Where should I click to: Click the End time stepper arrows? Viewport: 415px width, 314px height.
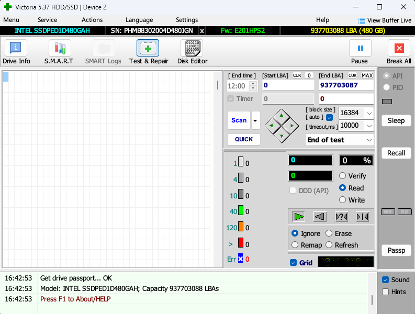253,86
